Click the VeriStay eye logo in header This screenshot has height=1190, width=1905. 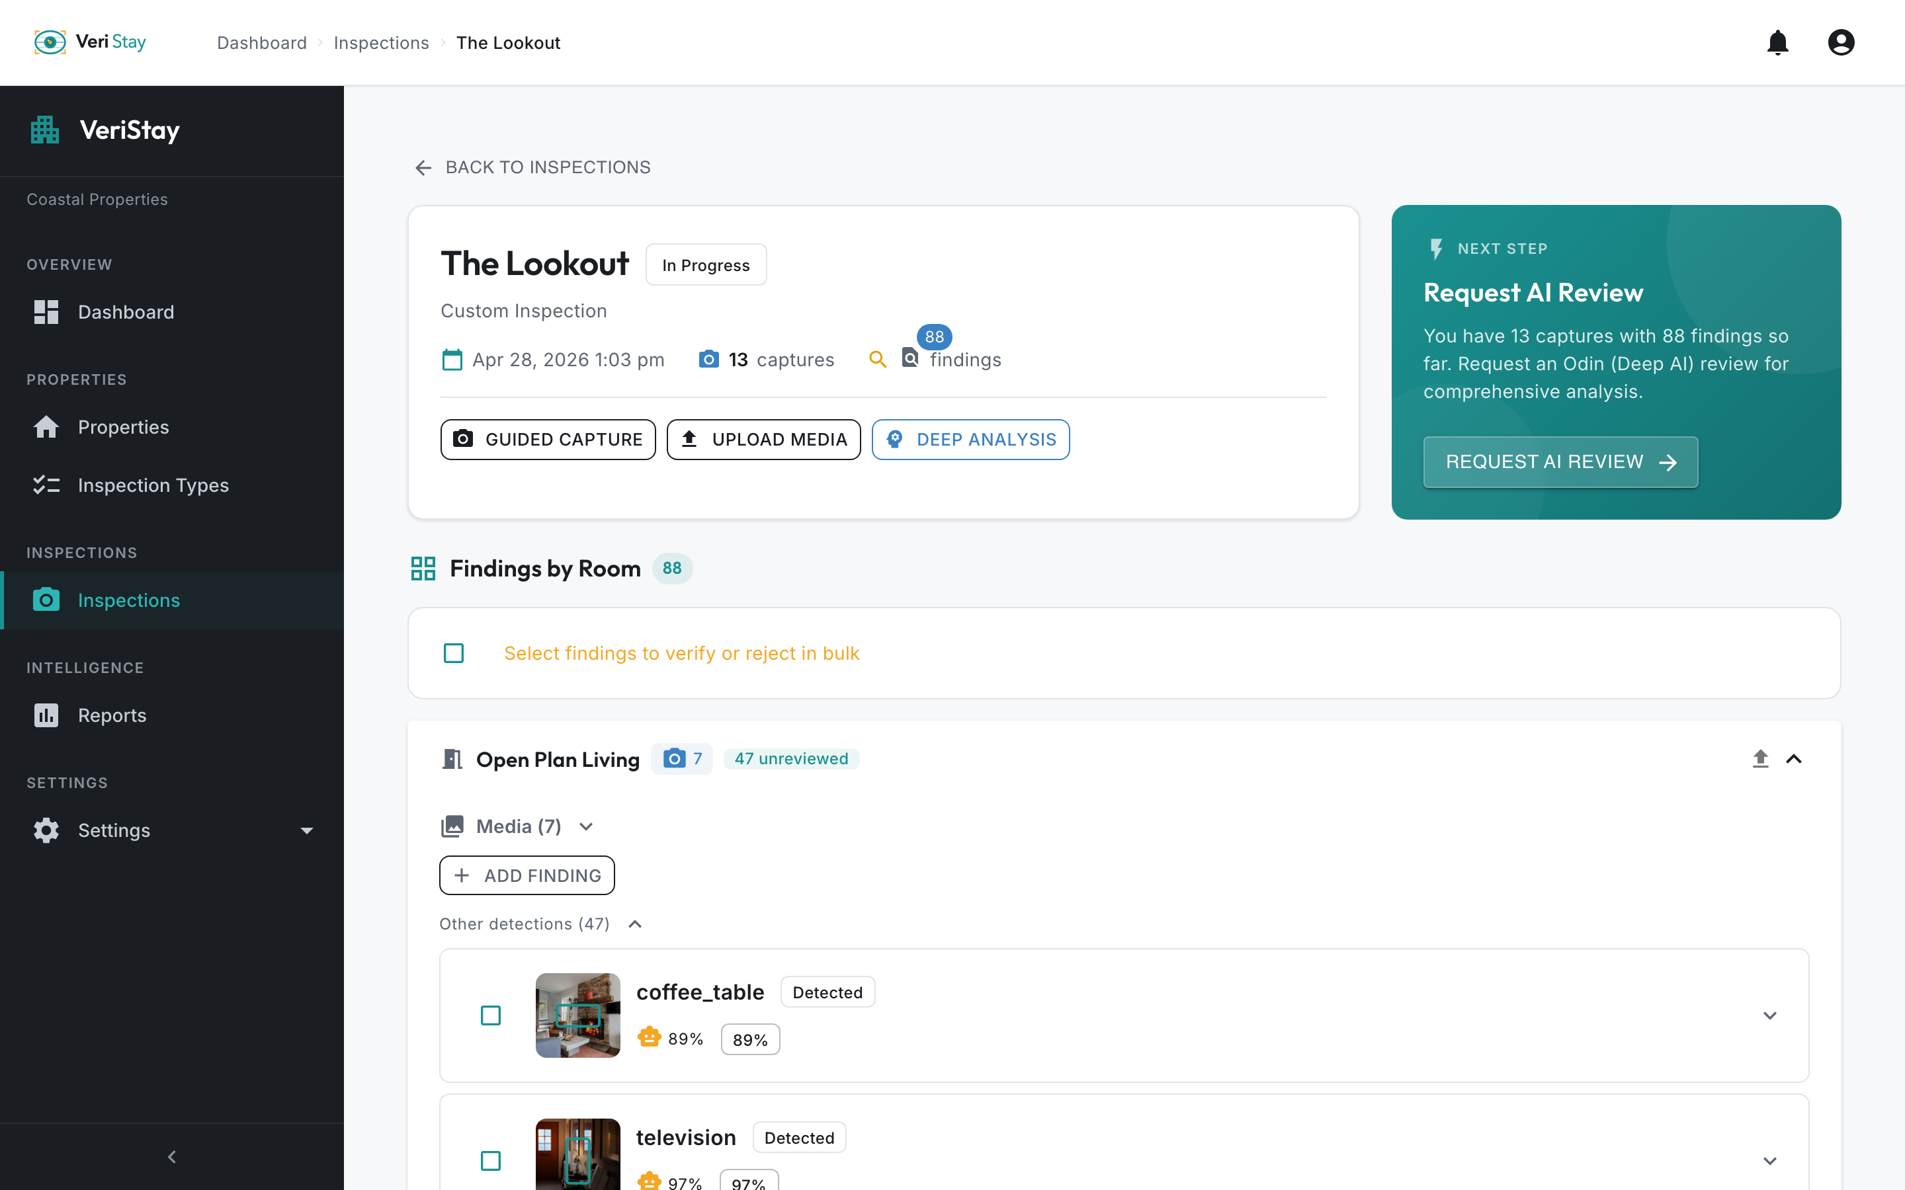click(50, 42)
